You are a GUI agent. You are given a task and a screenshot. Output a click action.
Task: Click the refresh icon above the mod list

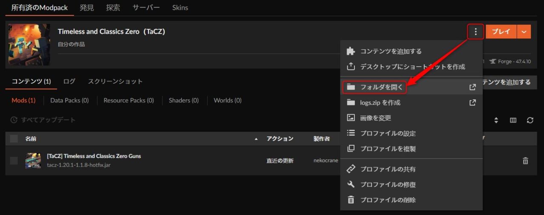coord(530,120)
